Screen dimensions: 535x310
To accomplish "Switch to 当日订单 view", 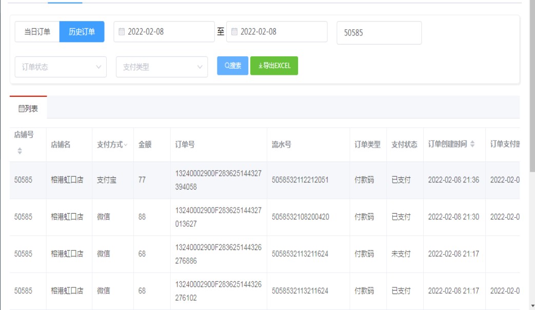I will pyautogui.click(x=37, y=32).
